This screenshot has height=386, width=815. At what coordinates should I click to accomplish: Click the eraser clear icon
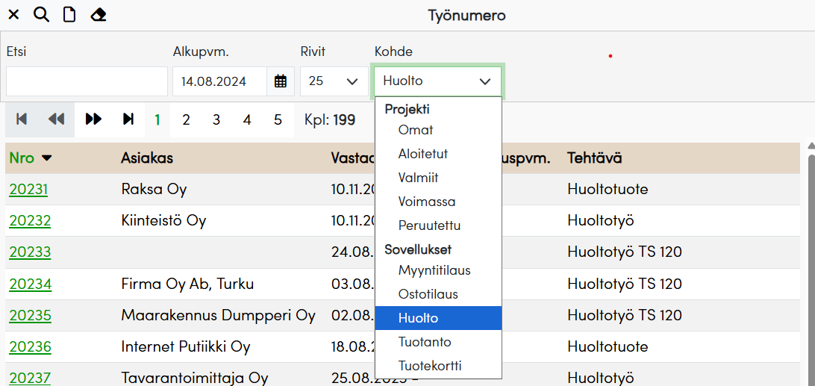pos(98,15)
